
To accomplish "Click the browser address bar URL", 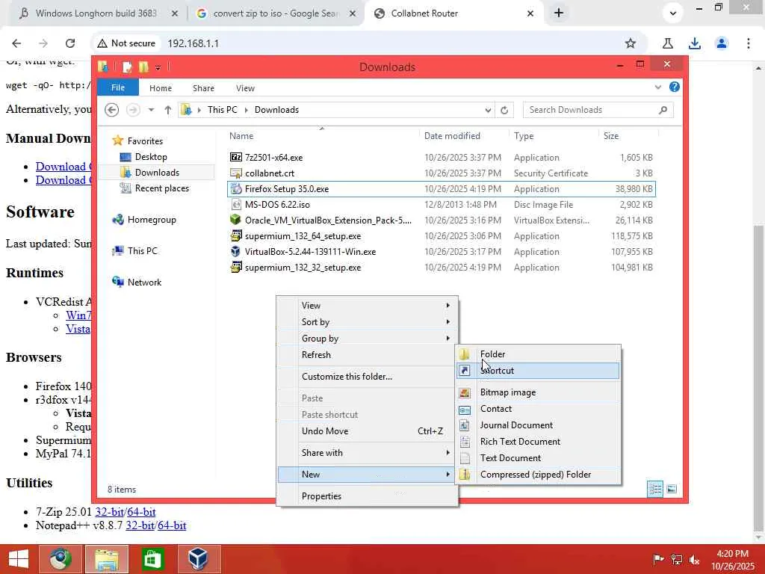I will tap(193, 43).
